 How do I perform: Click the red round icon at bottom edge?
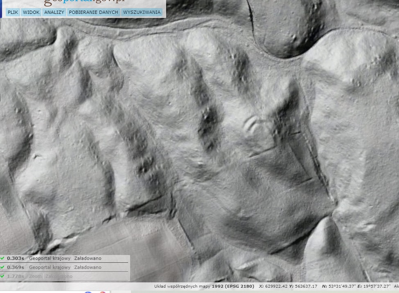pyautogui.click(x=103, y=292)
